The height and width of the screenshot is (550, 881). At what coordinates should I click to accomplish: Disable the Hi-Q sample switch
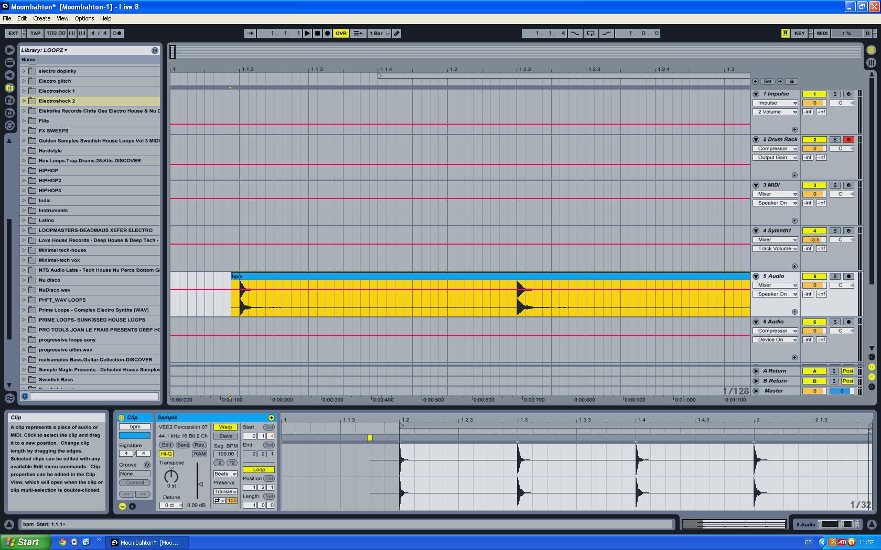[166, 454]
